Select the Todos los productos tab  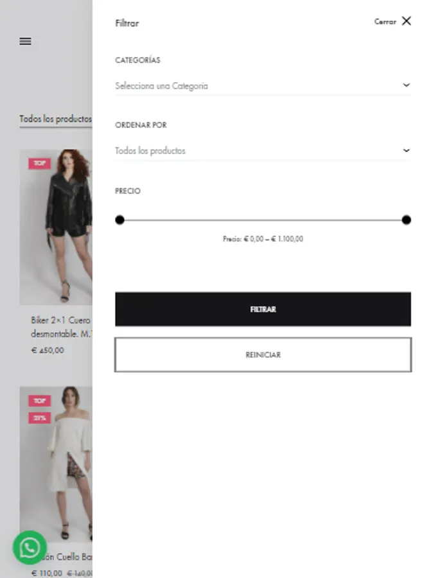click(x=55, y=119)
